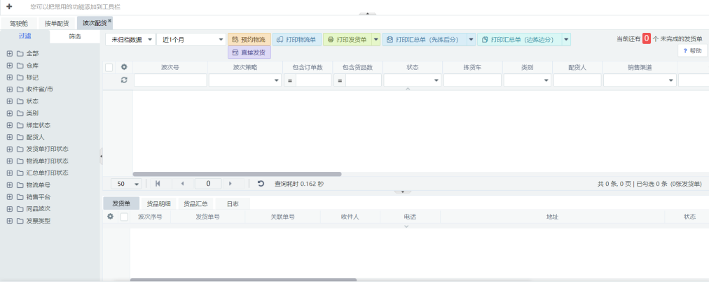The width and height of the screenshot is (709, 283).
Task: Click 打印汇总单(边拣边分) button
Action: coord(520,40)
